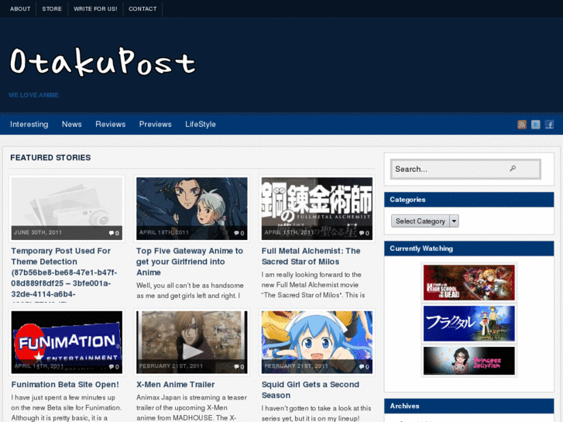
Task: Open the Squid Girl thumbnail image
Action: [x=317, y=342]
